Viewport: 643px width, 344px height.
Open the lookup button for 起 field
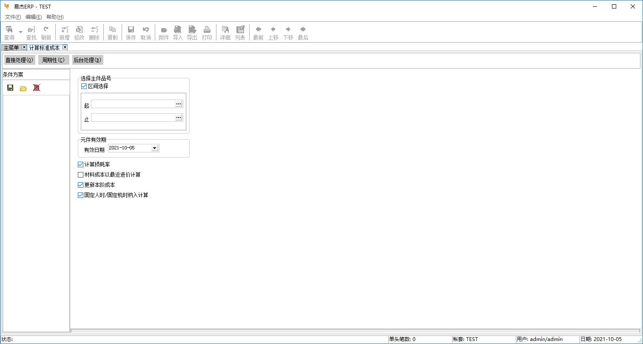click(179, 104)
